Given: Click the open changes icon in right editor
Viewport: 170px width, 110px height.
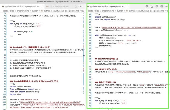Looking at the screenshot, I should pos(152,6).
